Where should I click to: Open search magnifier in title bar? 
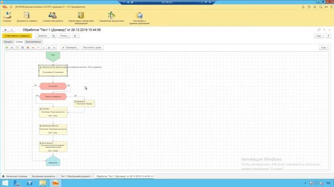pos(320,7)
